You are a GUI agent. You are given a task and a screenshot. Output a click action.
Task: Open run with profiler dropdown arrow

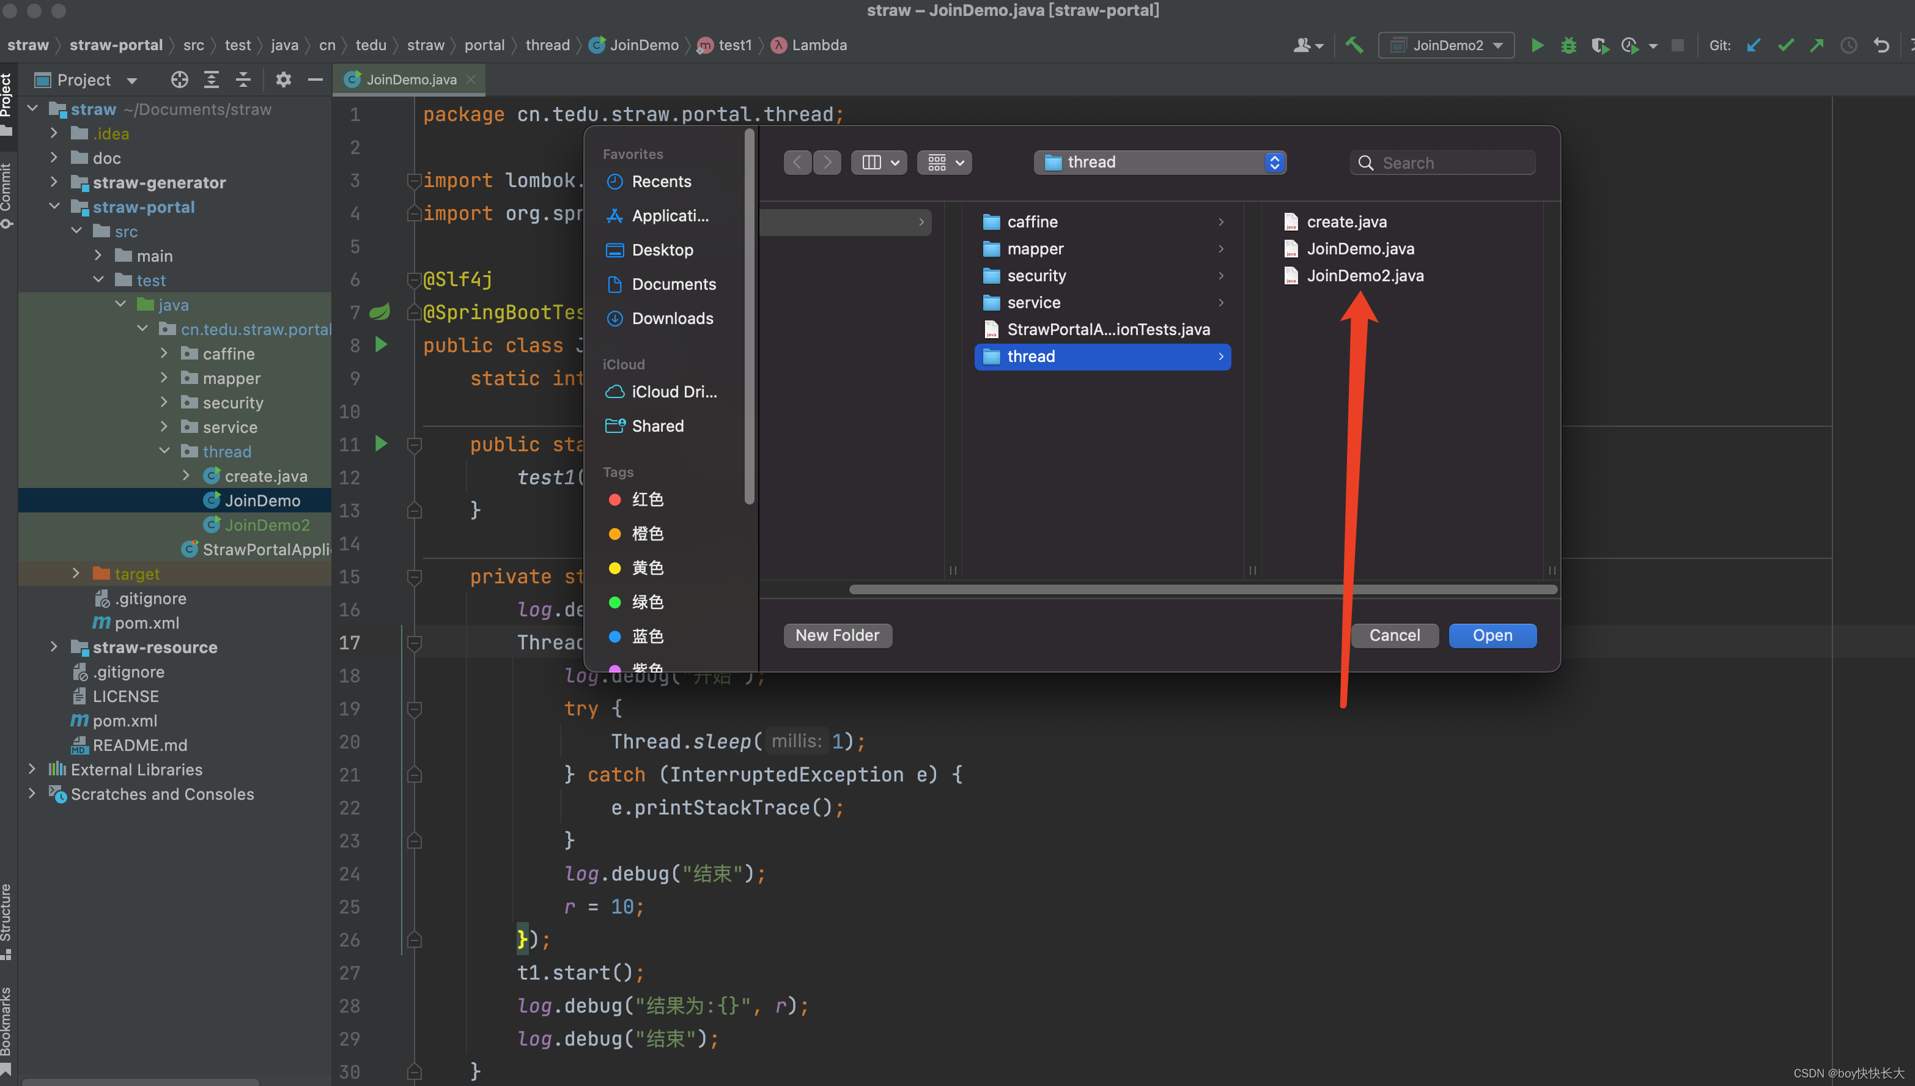1653,46
